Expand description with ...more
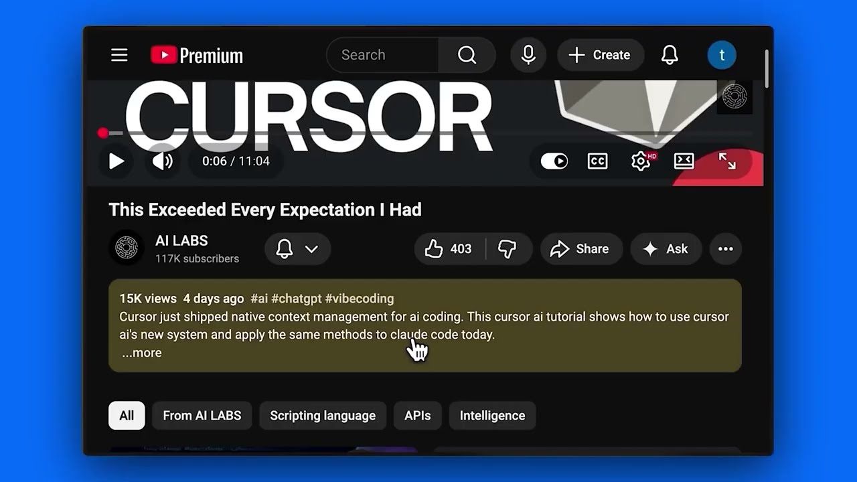The image size is (857, 482). coord(142,353)
